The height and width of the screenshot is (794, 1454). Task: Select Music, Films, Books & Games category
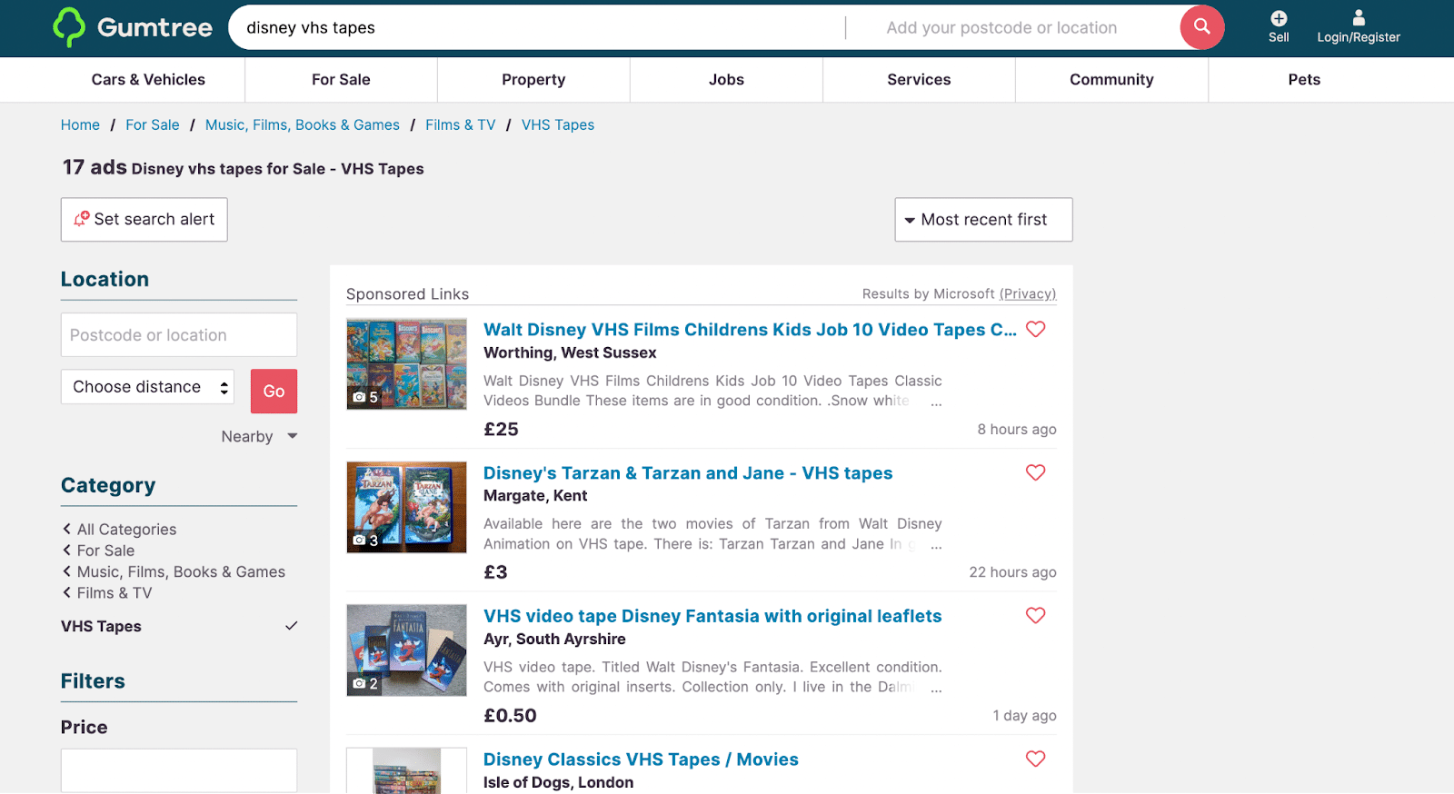[181, 571]
